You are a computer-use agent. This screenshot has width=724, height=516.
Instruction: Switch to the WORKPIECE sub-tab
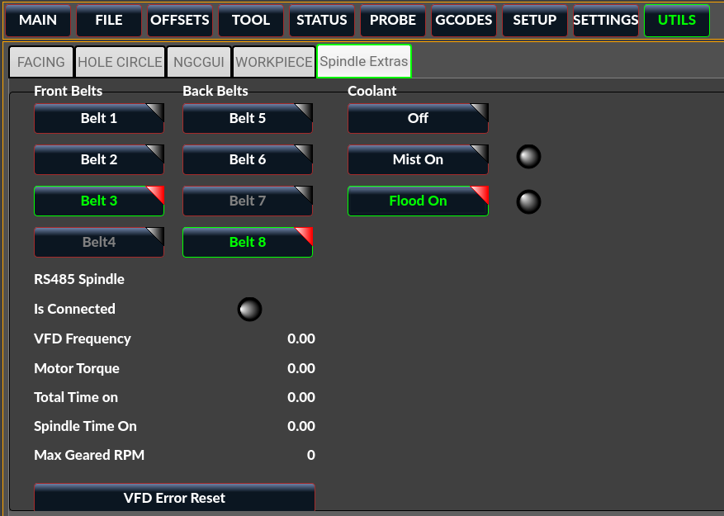pos(274,61)
